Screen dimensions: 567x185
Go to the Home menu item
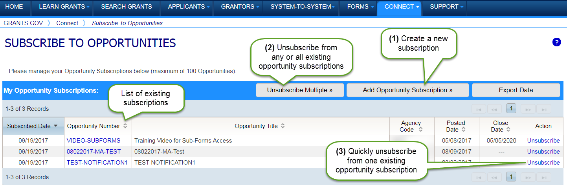coord(14,7)
